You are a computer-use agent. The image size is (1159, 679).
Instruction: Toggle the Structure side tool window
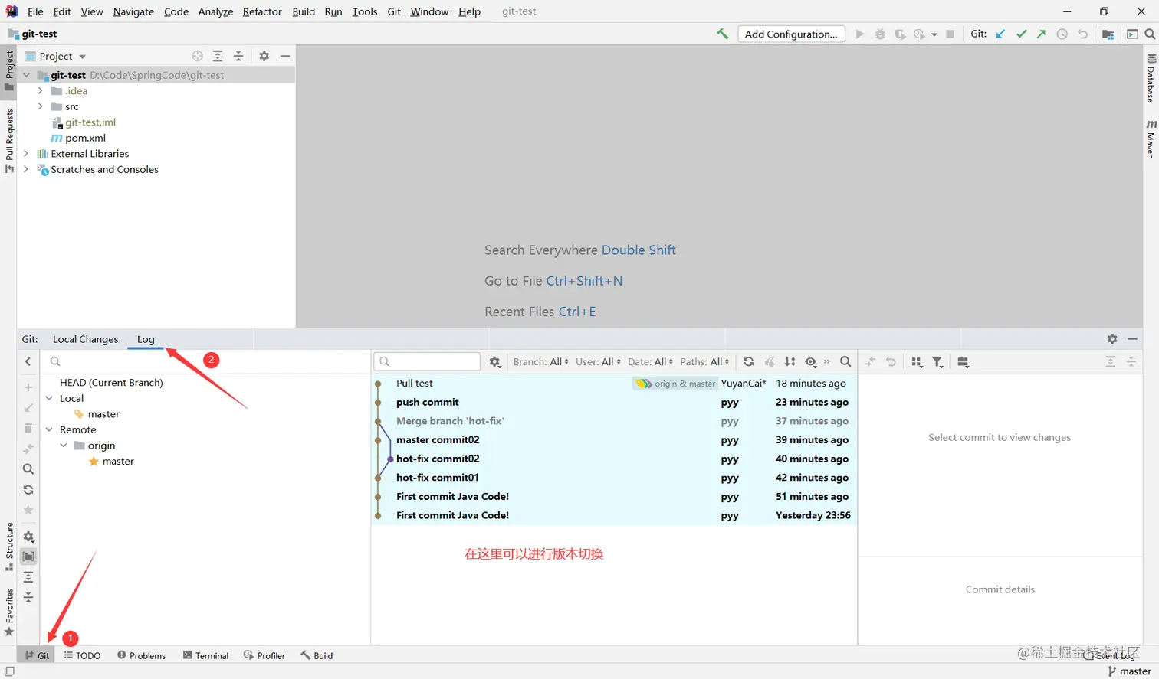click(x=8, y=547)
